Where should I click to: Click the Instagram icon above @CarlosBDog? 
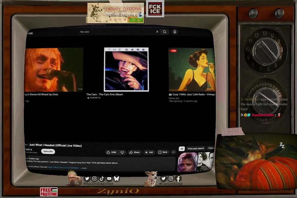(x=171, y=178)
